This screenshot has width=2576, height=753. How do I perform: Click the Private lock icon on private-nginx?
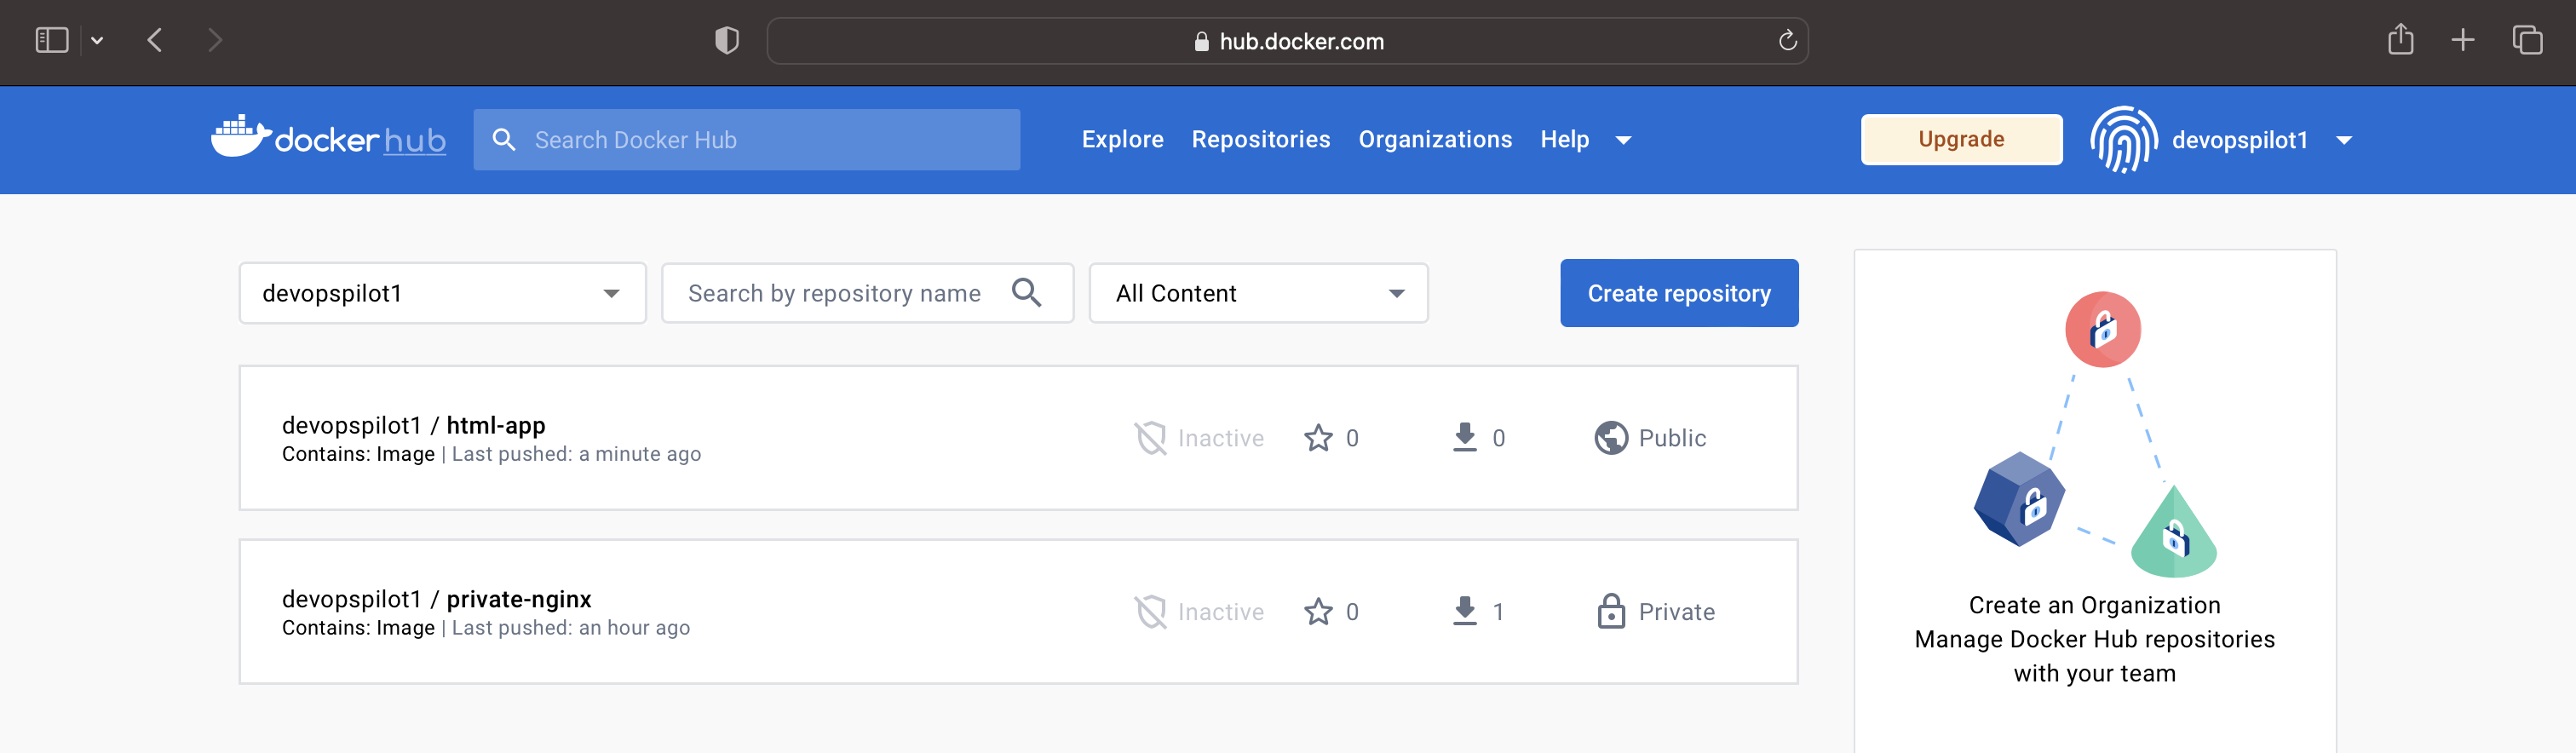coord(1610,611)
